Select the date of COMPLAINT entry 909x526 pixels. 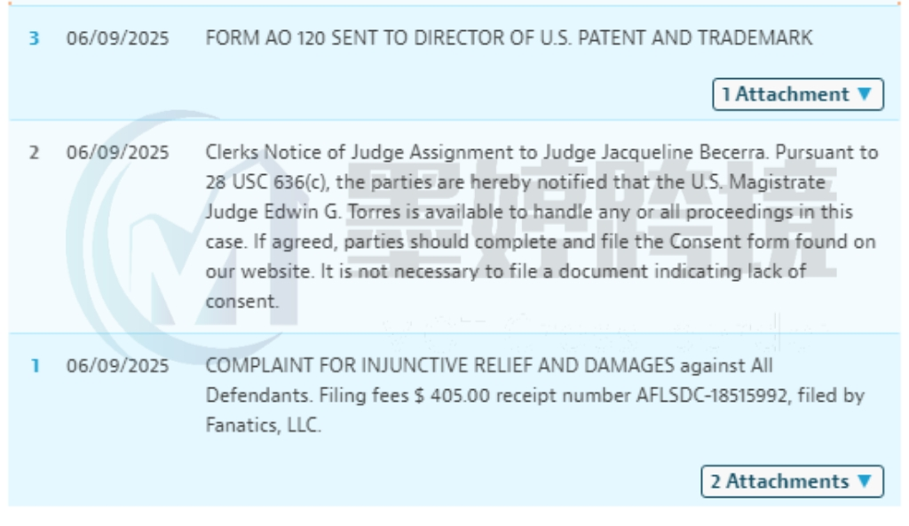point(118,366)
